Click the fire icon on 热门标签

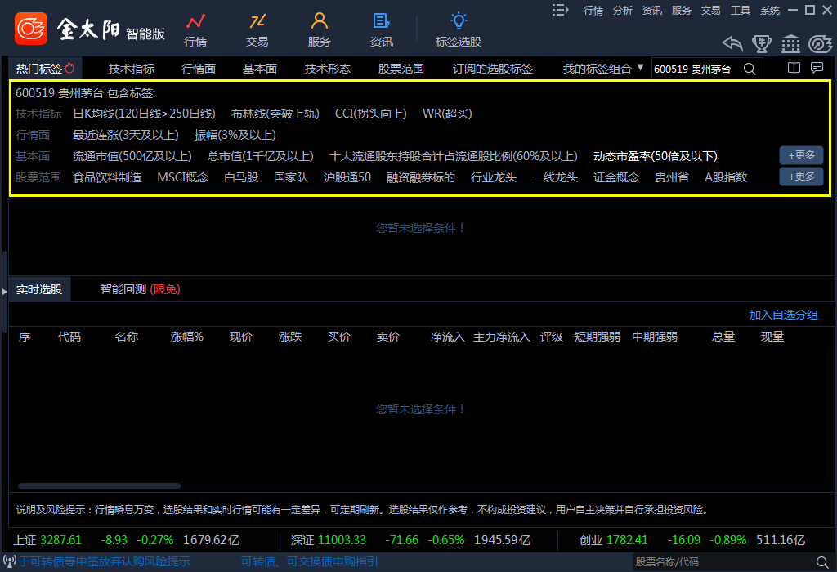(x=69, y=68)
